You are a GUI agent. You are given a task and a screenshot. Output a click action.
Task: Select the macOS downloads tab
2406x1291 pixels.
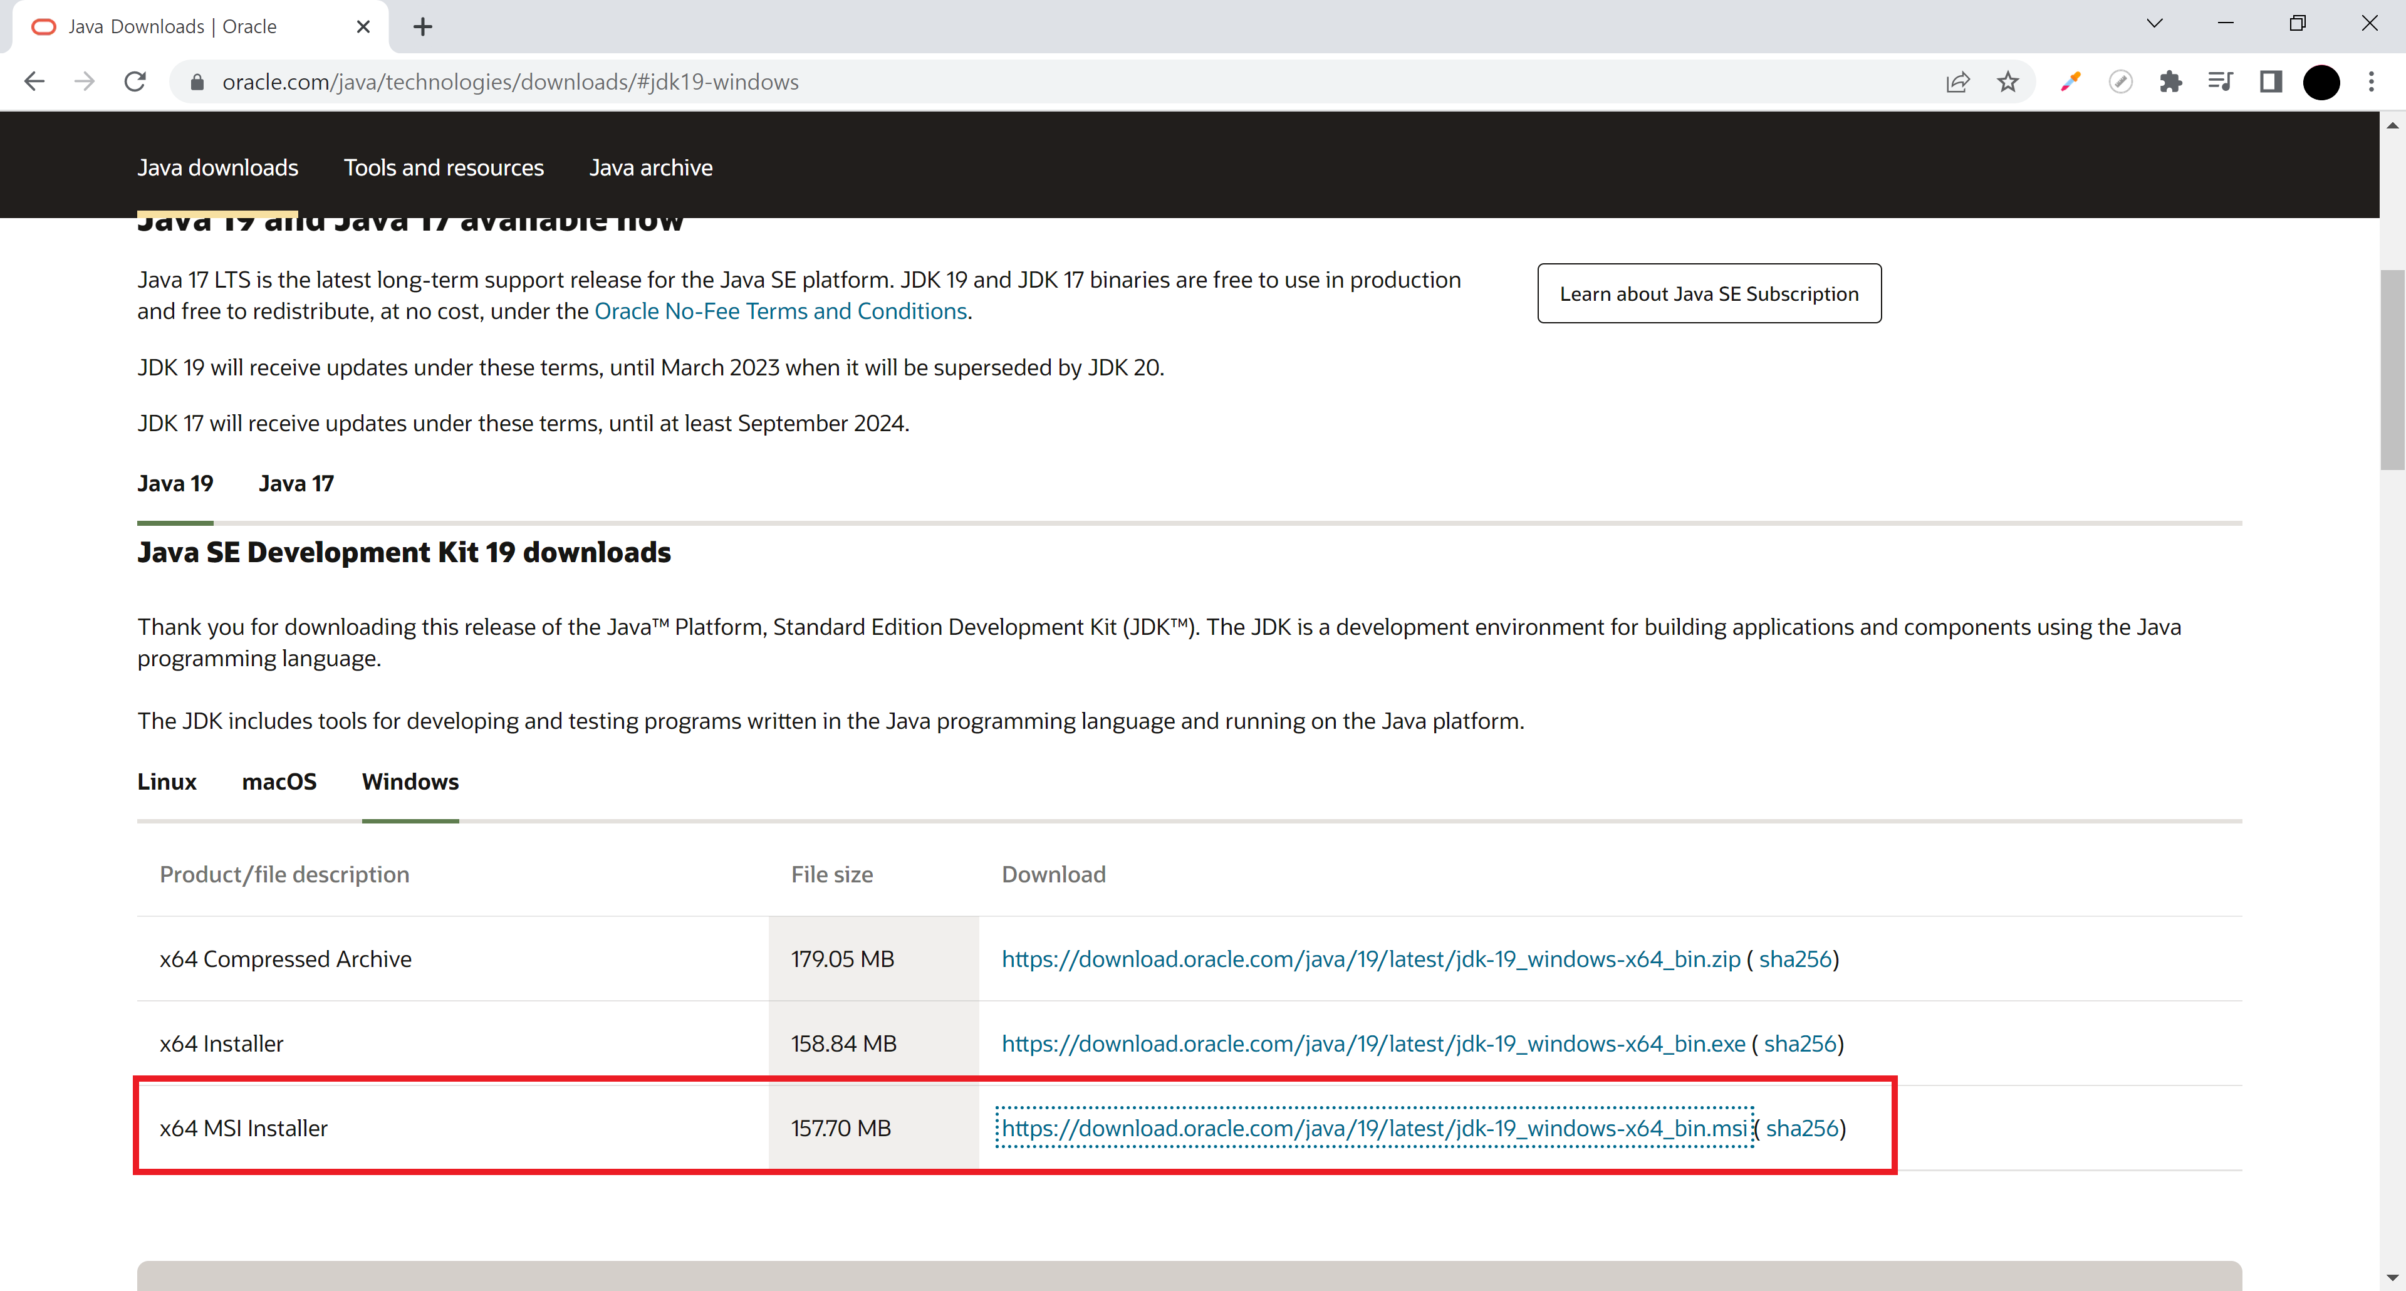(x=279, y=782)
